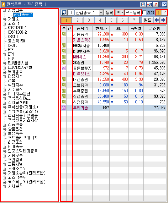Select view mode button 2 beside 예상
This screenshot has height=203, width=168.
[164, 13]
